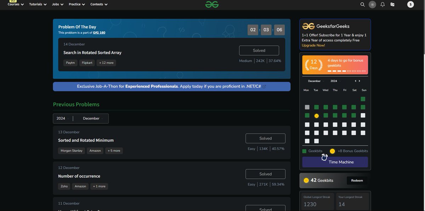Click the Global Longest Streak 1230 card
The width and height of the screenshot is (425, 211).
click(x=318, y=201)
